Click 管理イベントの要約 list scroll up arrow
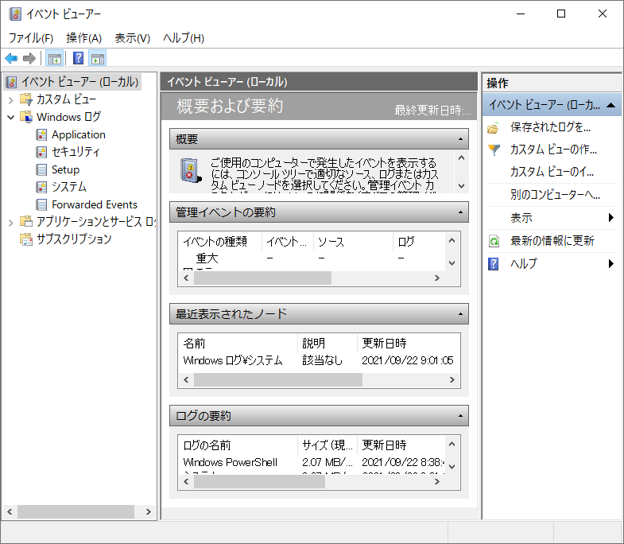Screen dimensions: 624x544 click(452, 240)
